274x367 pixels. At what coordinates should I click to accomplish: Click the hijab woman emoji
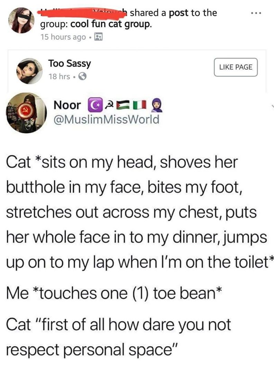pos(157,105)
